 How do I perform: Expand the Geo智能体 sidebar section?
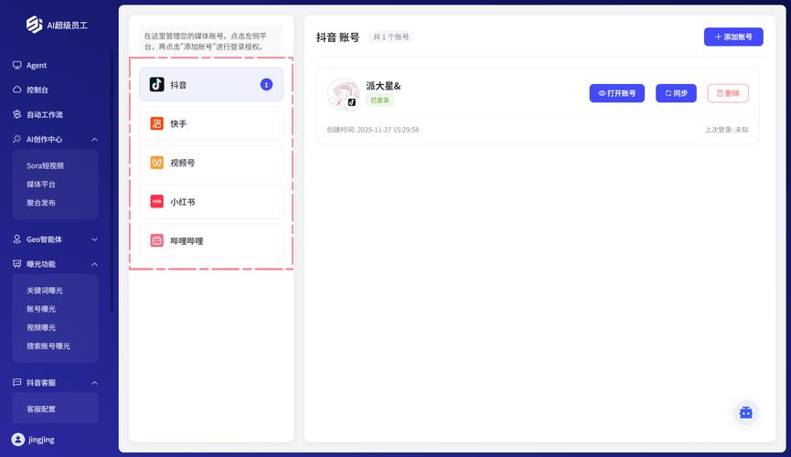coord(95,239)
